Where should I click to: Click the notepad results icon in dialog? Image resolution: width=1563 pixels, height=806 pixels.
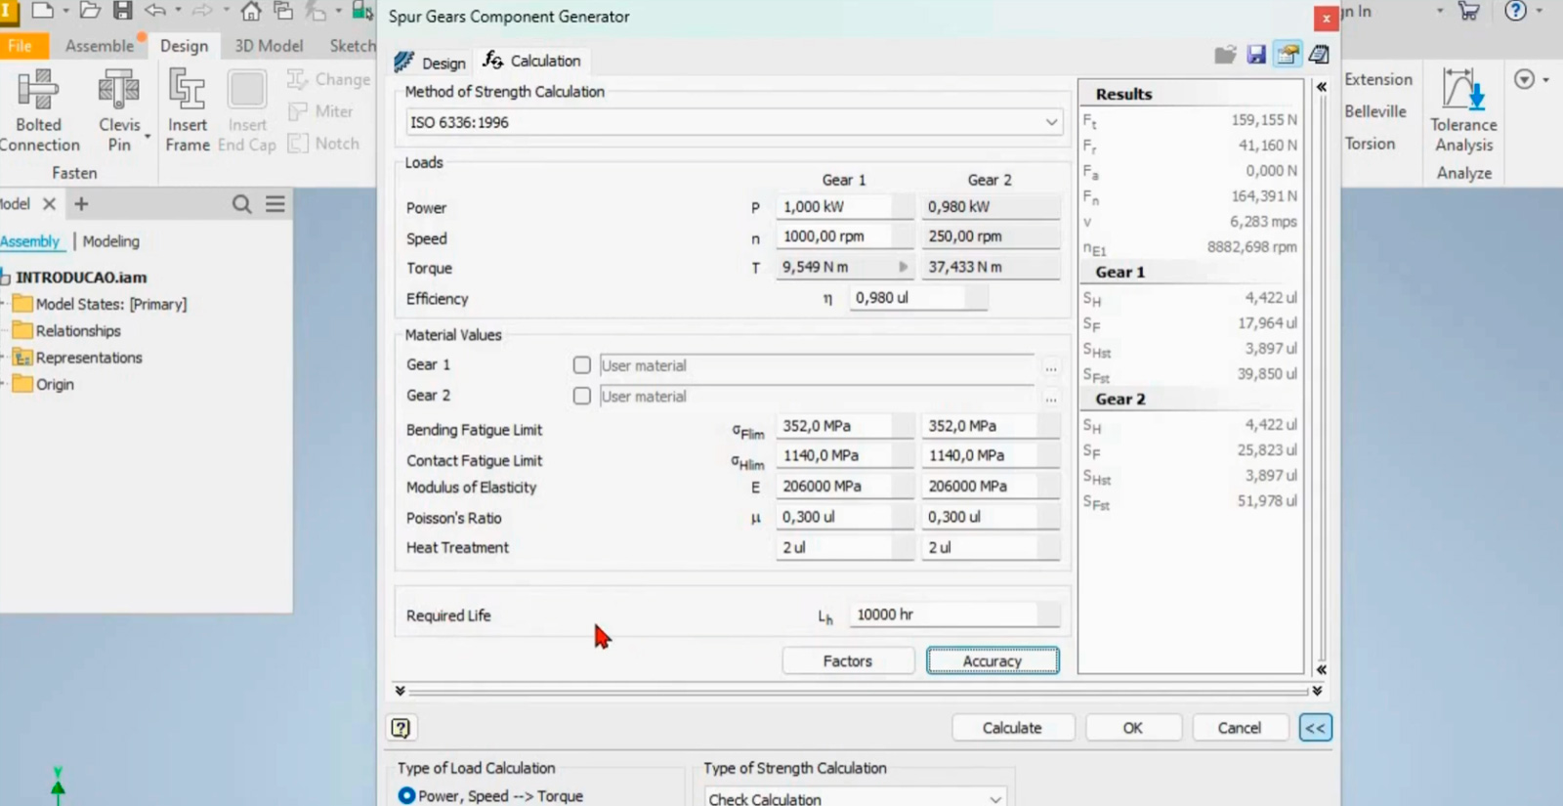point(1319,55)
